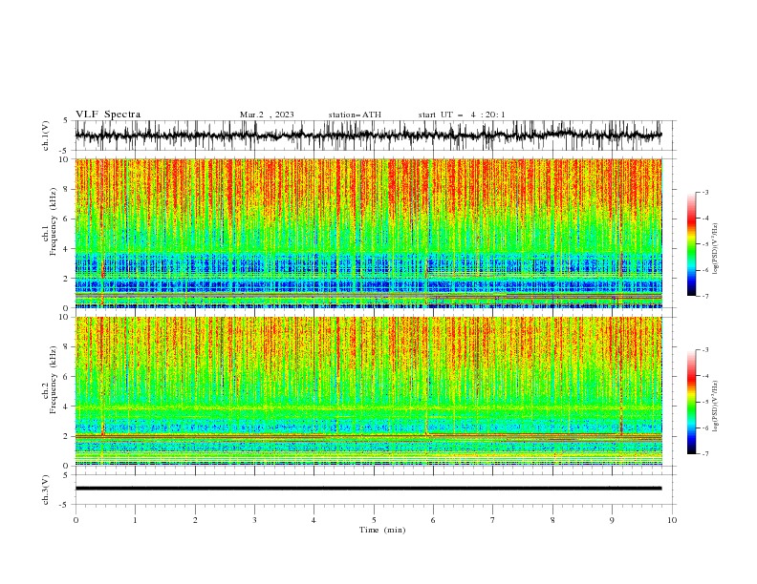Select the "start UT = 4 :20: 1" text
Image resolution: width=757 pixels, height=584 pixels.
pyautogui.click(x=462, y=115)
